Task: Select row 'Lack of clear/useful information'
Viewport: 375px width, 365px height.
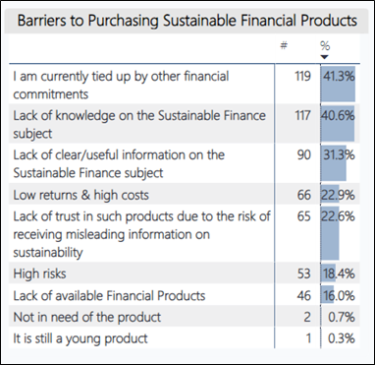Action: click(x=185, y=163)
